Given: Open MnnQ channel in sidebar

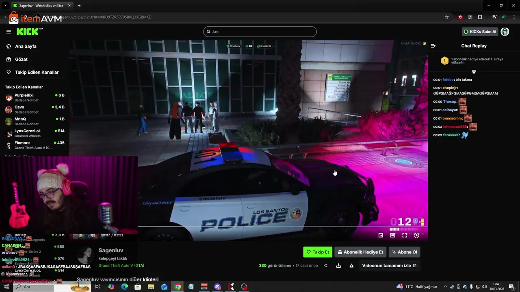Looking at the screenshot, I should pos(35,121).
